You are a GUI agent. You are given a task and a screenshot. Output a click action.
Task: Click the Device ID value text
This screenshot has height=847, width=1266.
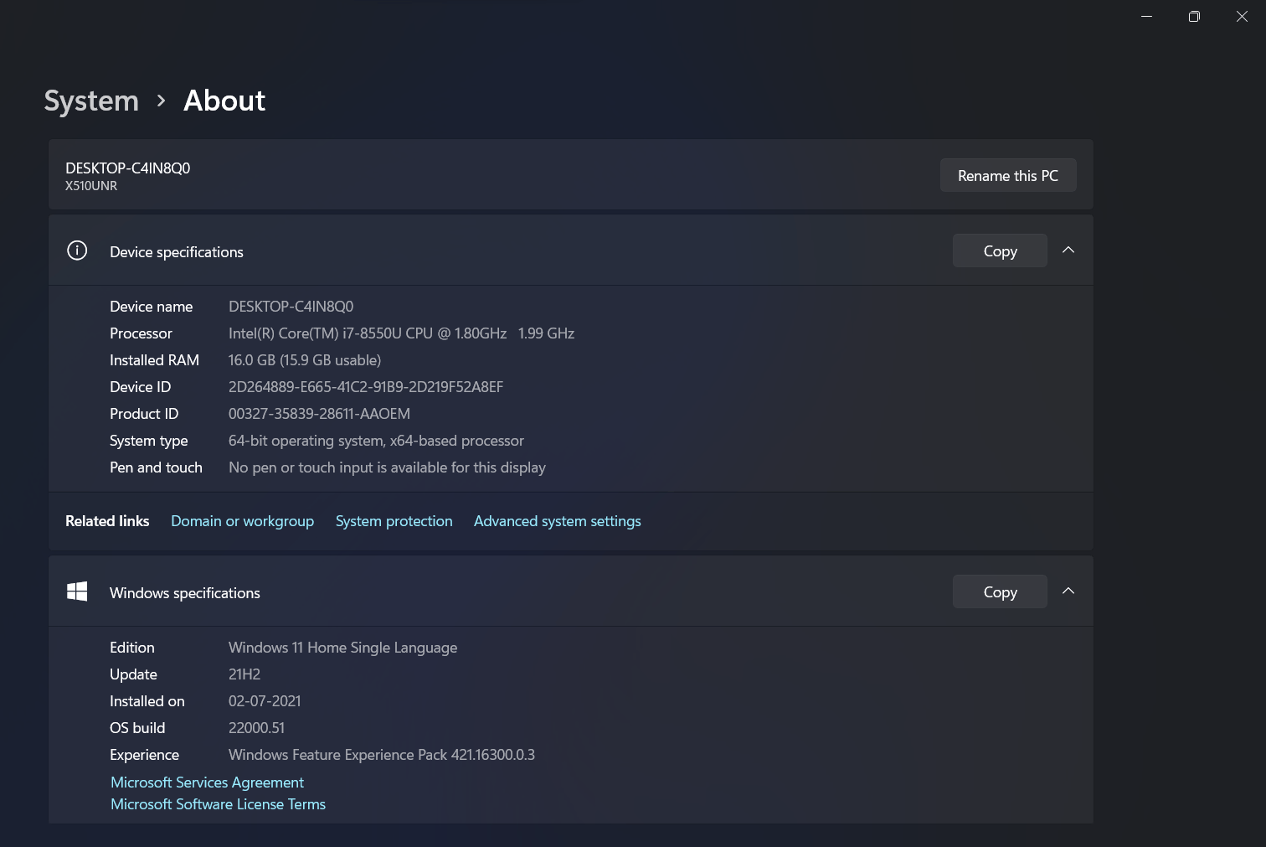(366, 387)
